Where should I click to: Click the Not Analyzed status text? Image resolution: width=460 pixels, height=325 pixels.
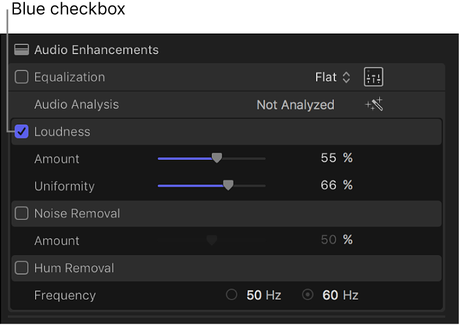pos(295,104)
